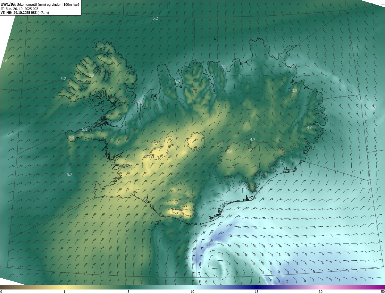Image resolution: width=385 pixels, height=294 pixels.
Task: Click the value 4.7 north of Vatnajökull
Action: click(253, 139)
